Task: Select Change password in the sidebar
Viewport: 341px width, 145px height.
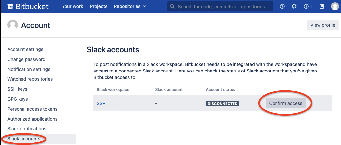Action: tap(26, 59)
